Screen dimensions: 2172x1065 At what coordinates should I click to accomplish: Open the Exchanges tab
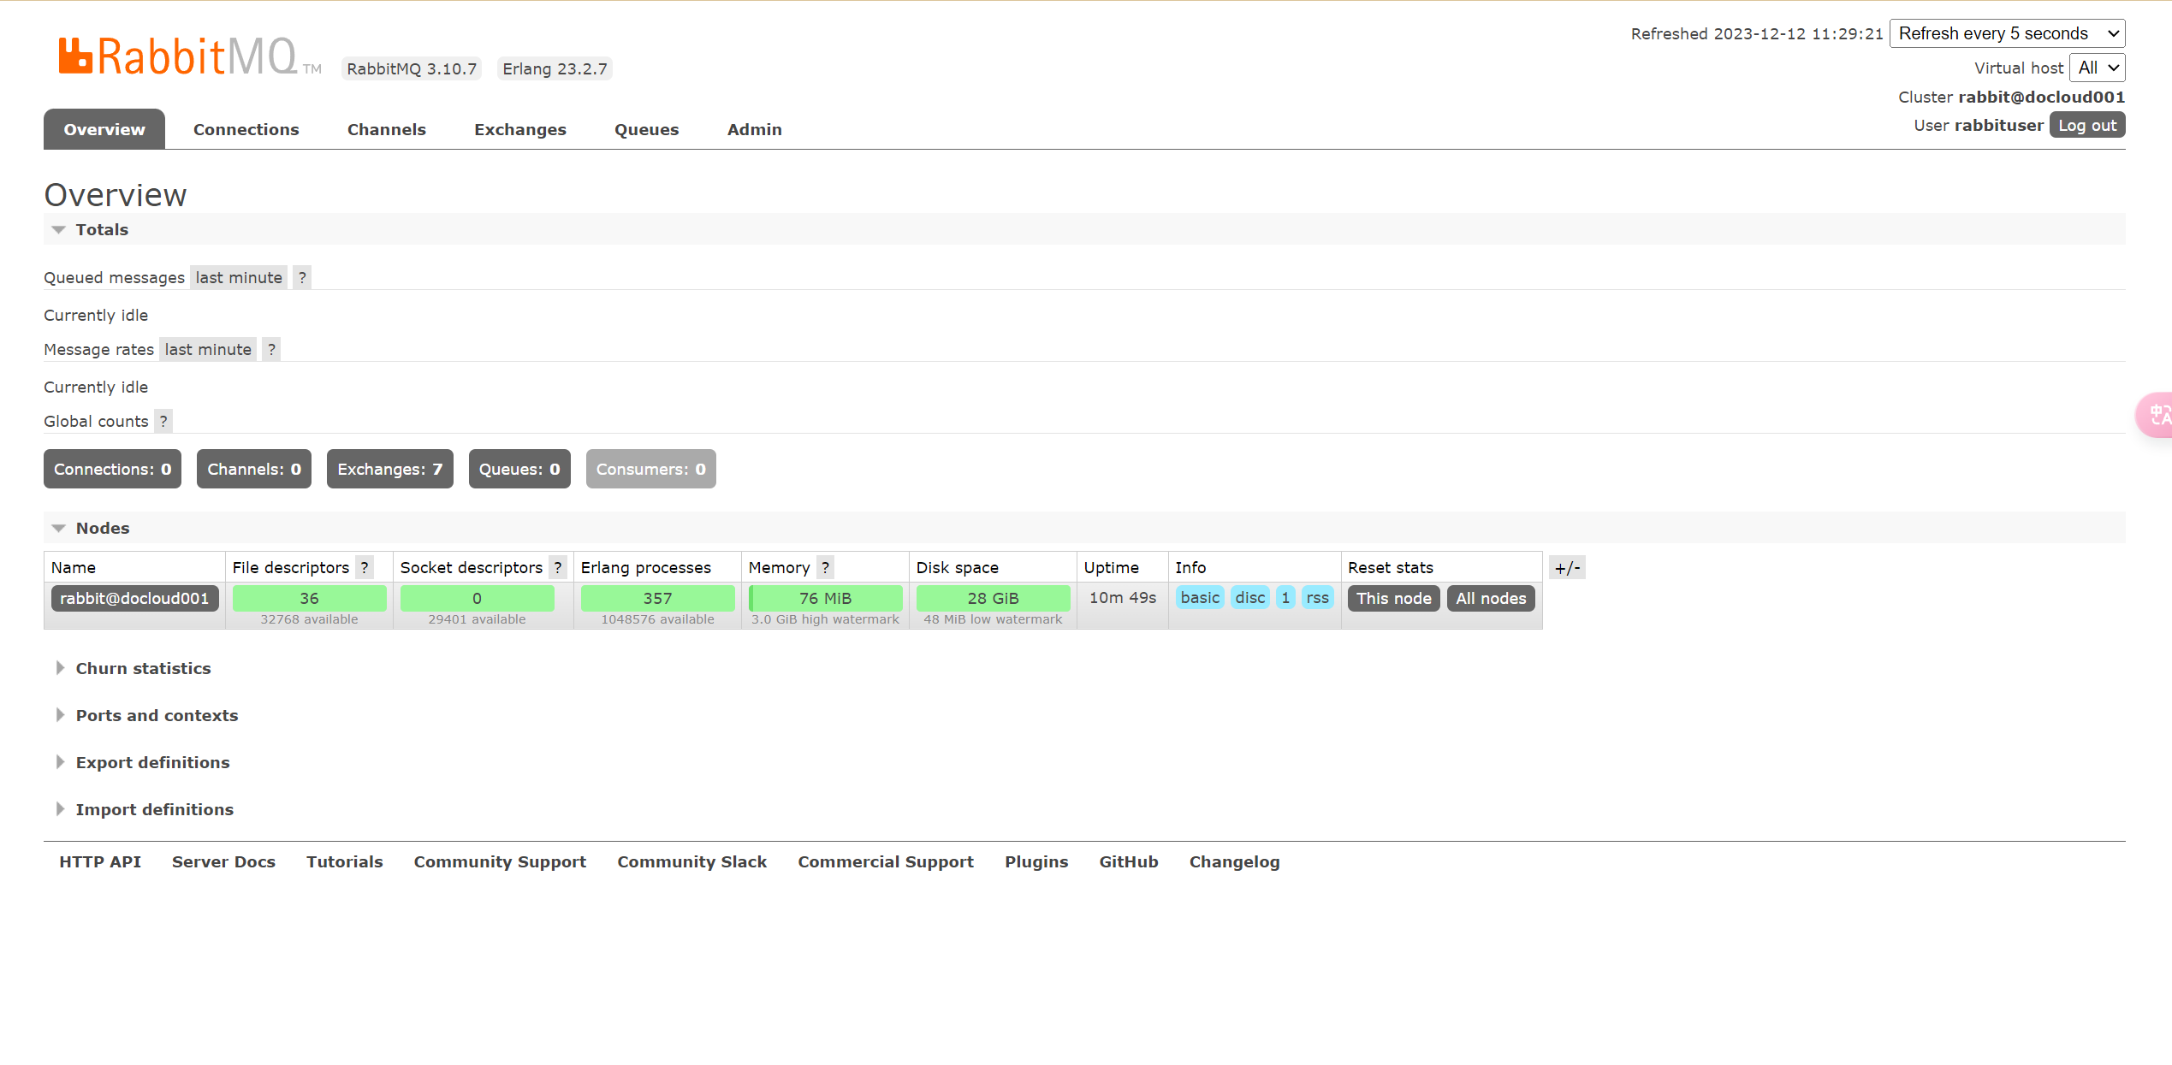[x=519, y=129]
